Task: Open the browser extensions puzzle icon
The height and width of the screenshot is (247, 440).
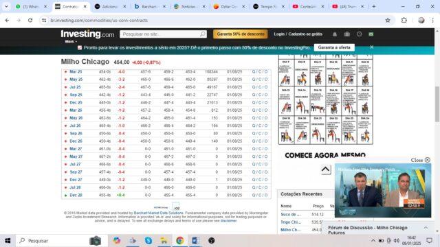Action: click(x=404, y=20)
